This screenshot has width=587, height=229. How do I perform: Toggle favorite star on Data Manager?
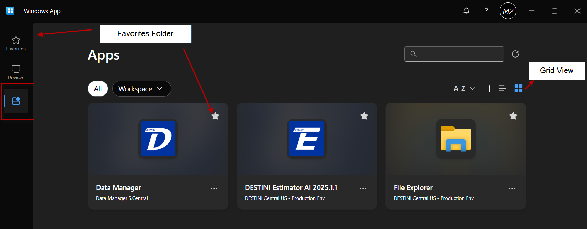pyautogui.click(x=215, y=116)
